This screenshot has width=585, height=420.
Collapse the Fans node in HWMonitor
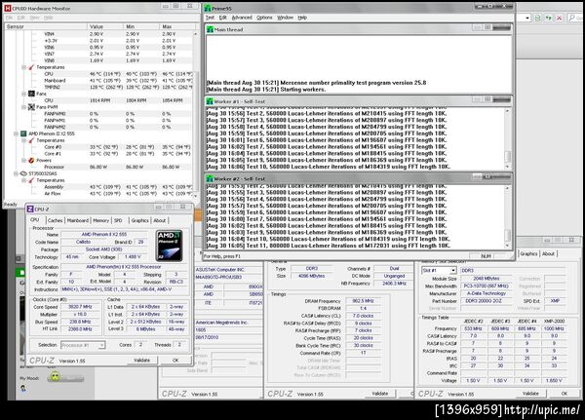pyautogui.click(x=23, y=94)
